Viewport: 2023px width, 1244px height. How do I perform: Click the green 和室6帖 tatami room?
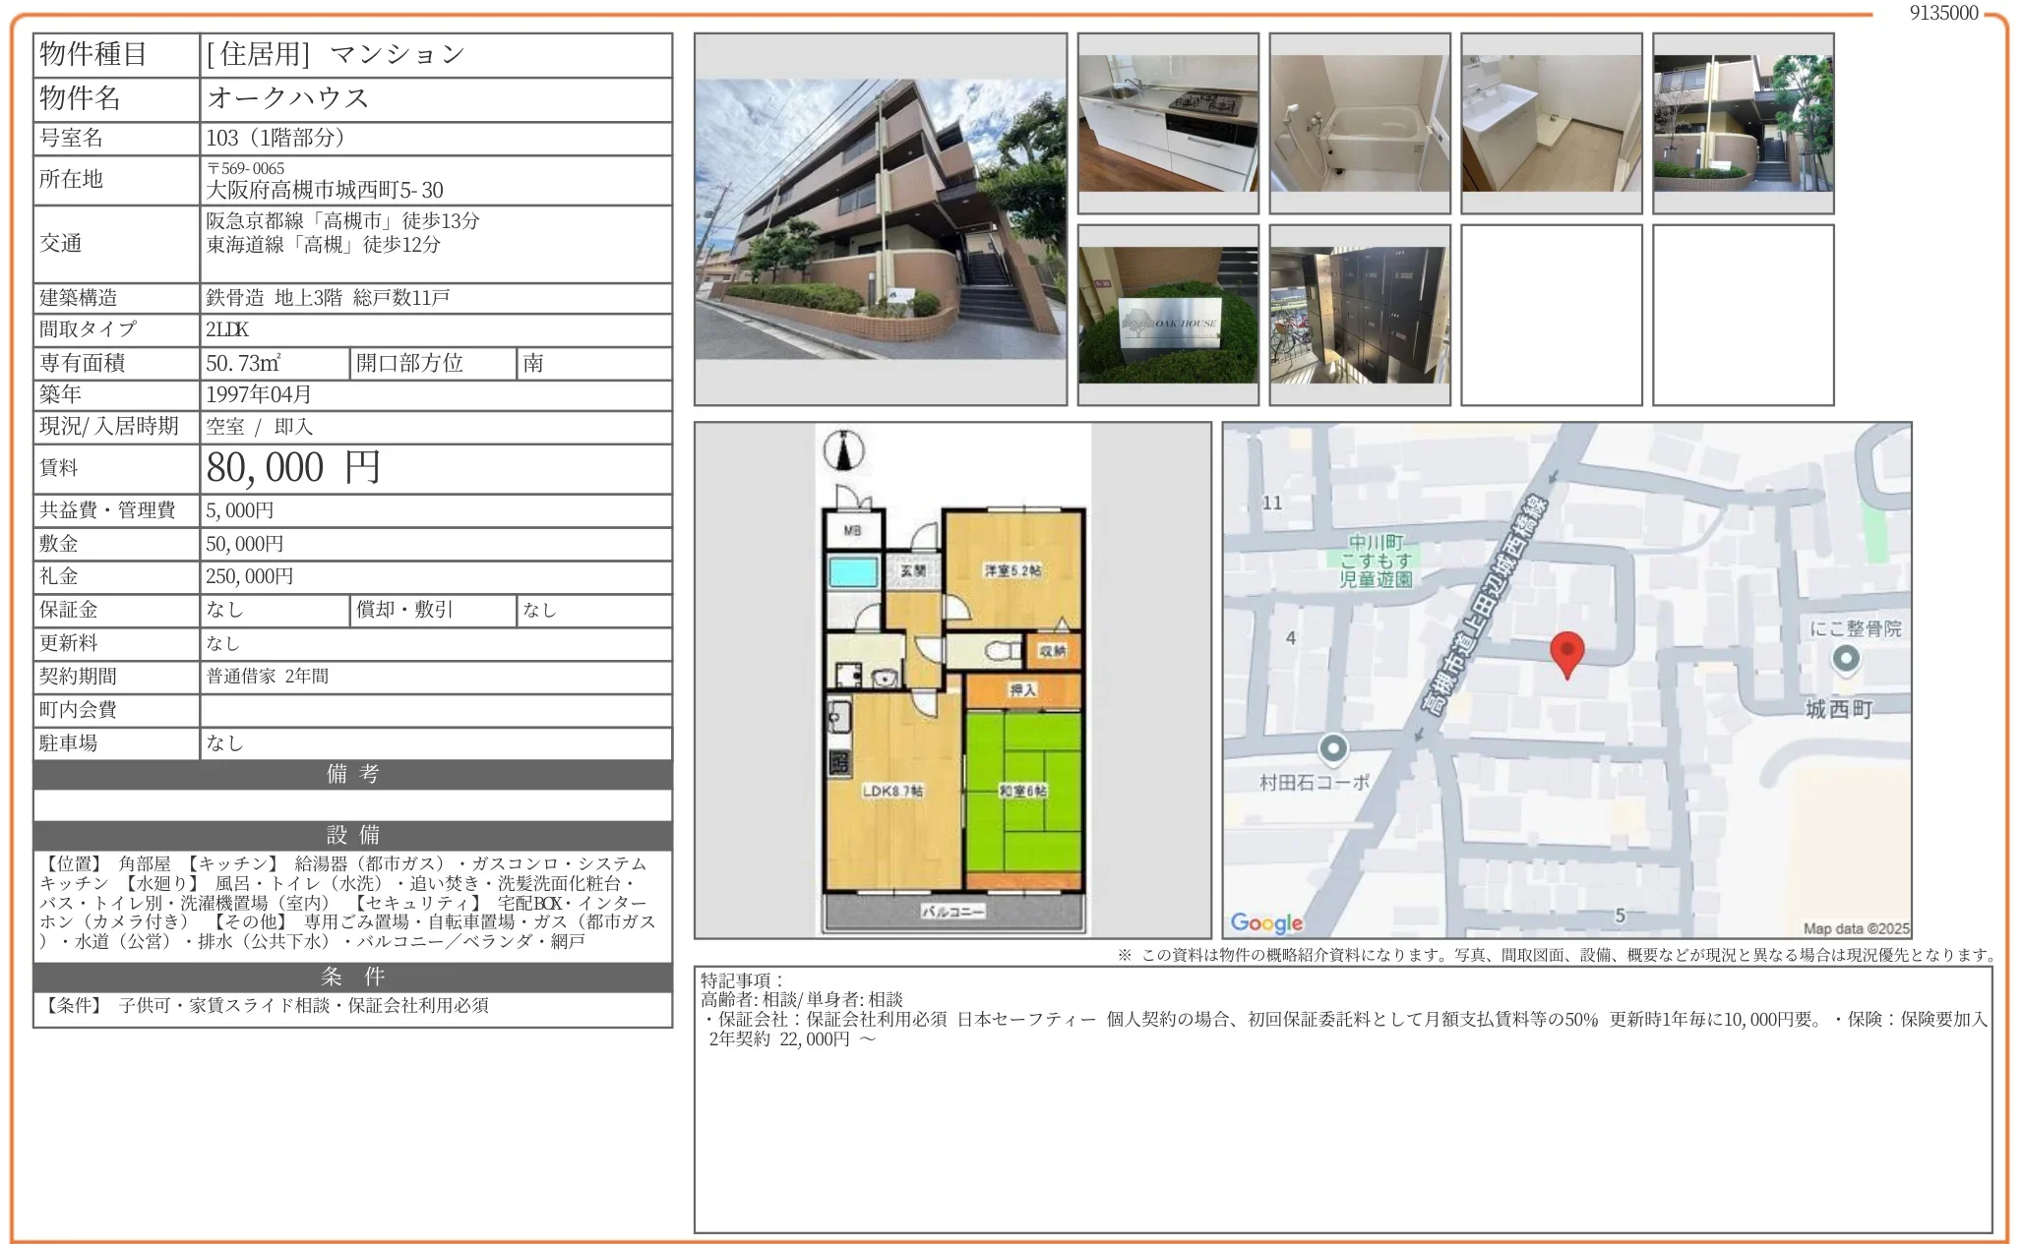(1022, 792)
